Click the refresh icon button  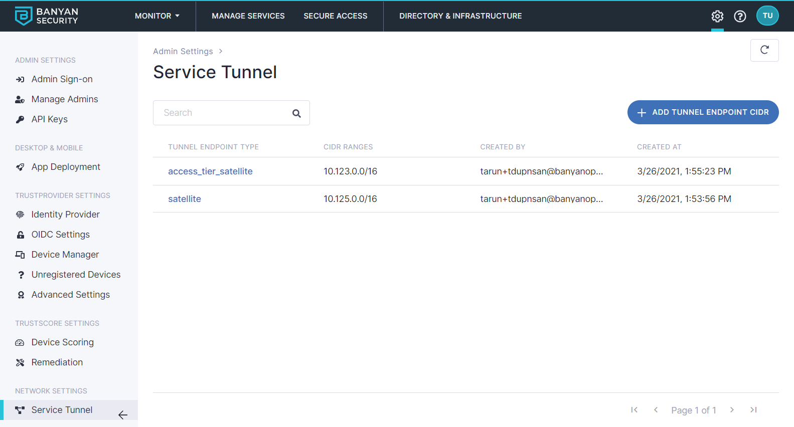(764, 50)
